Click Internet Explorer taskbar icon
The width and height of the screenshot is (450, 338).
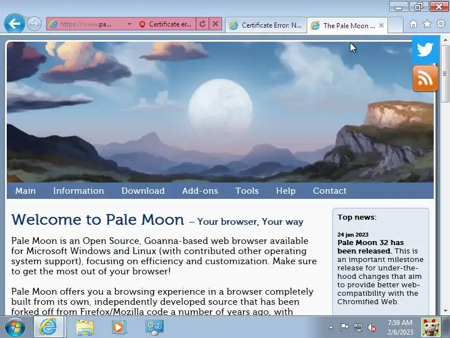pos(48,327)
